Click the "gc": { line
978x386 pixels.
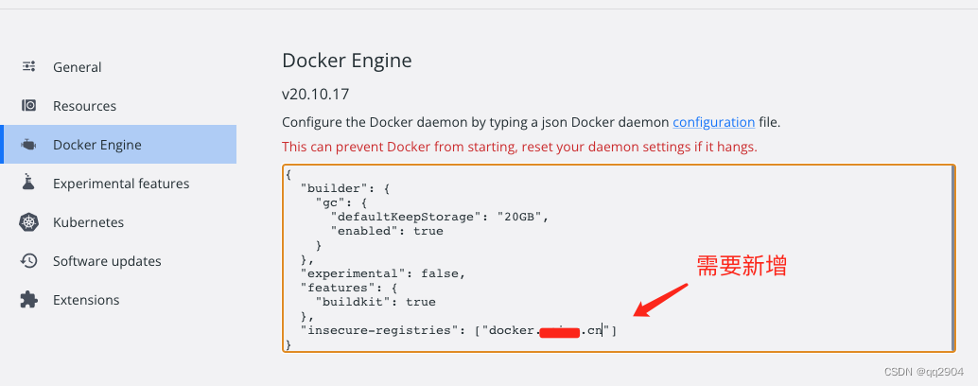tap(341, 202)
